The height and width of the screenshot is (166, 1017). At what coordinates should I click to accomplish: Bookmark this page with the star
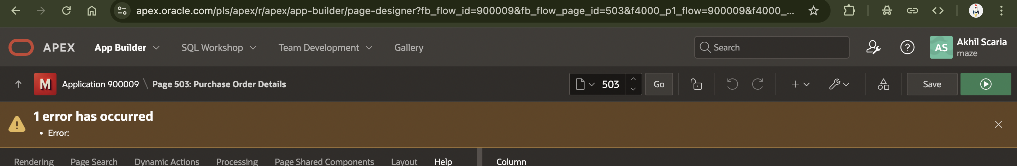click(813, 11)
